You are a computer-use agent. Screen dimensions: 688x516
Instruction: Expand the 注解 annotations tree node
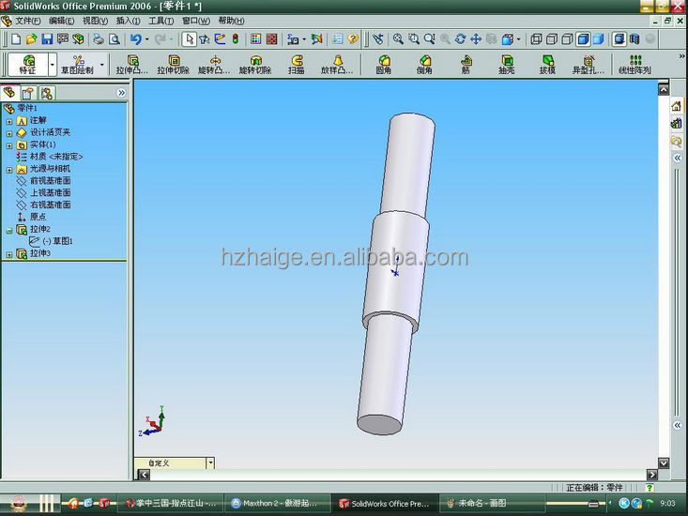point(9,121)
